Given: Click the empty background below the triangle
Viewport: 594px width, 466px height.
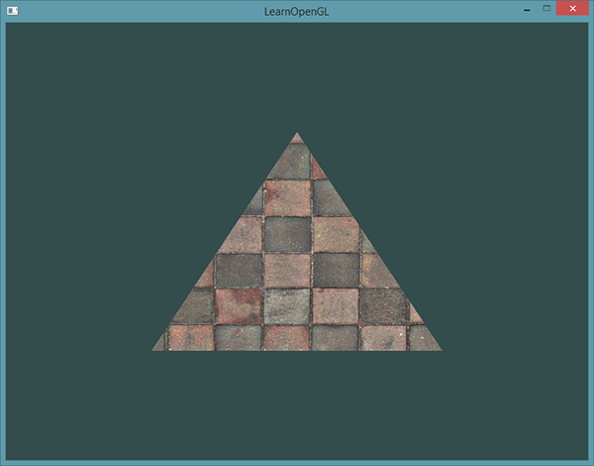Looking at the screenshot, I should (x=297, y=407).
